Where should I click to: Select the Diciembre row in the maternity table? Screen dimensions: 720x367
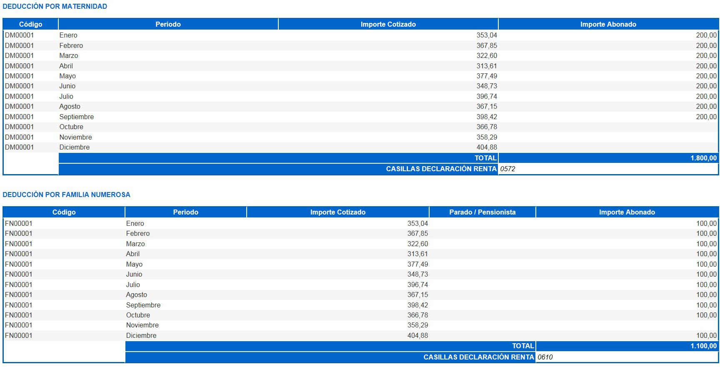tap(74, 147)
